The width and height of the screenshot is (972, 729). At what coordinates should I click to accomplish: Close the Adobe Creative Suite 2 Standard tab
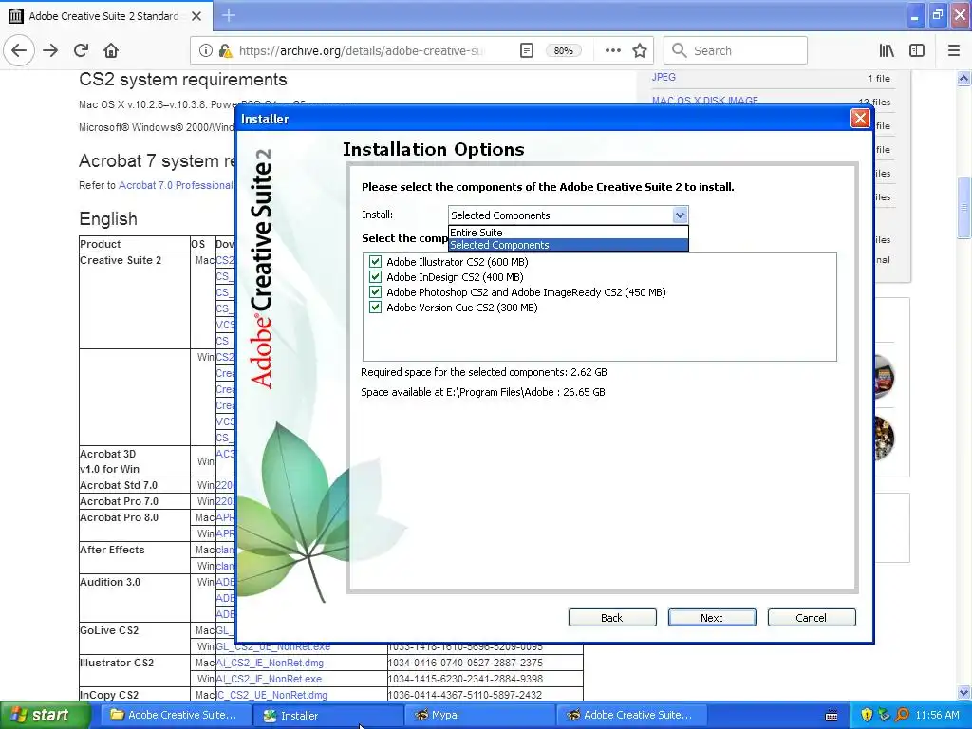[x=196, y=16]
